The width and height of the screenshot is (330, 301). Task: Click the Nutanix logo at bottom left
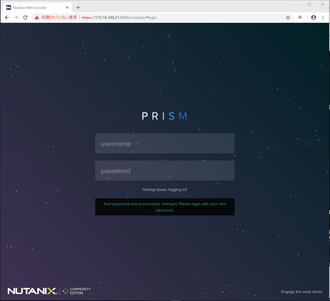coord(33,291)
